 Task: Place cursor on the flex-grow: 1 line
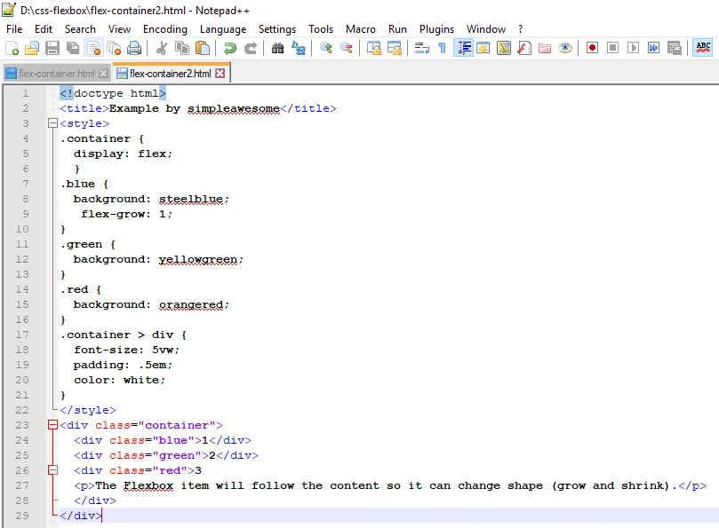(126, 214)
